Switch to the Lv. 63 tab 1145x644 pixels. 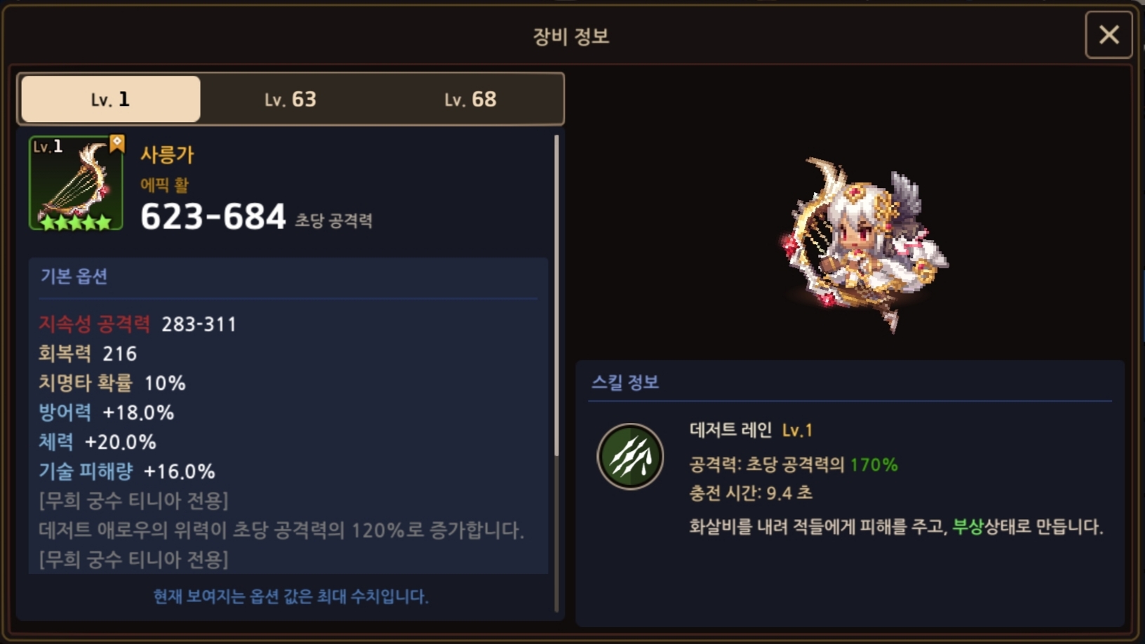290,99
